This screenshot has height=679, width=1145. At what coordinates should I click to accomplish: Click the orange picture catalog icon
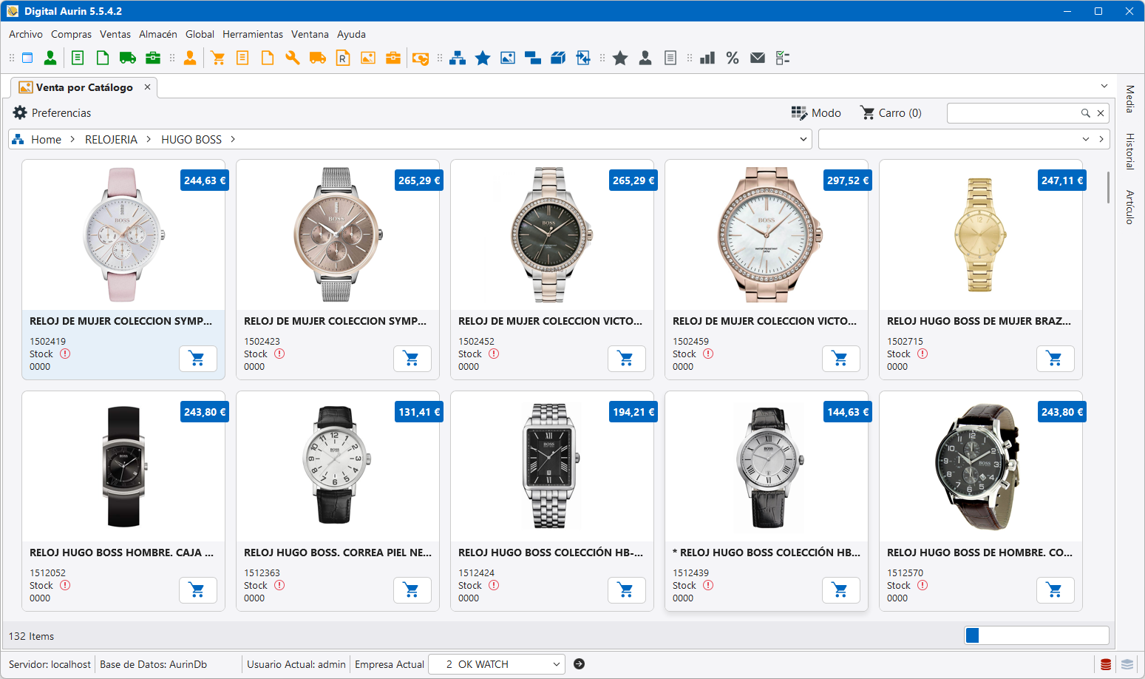(368, 58)
